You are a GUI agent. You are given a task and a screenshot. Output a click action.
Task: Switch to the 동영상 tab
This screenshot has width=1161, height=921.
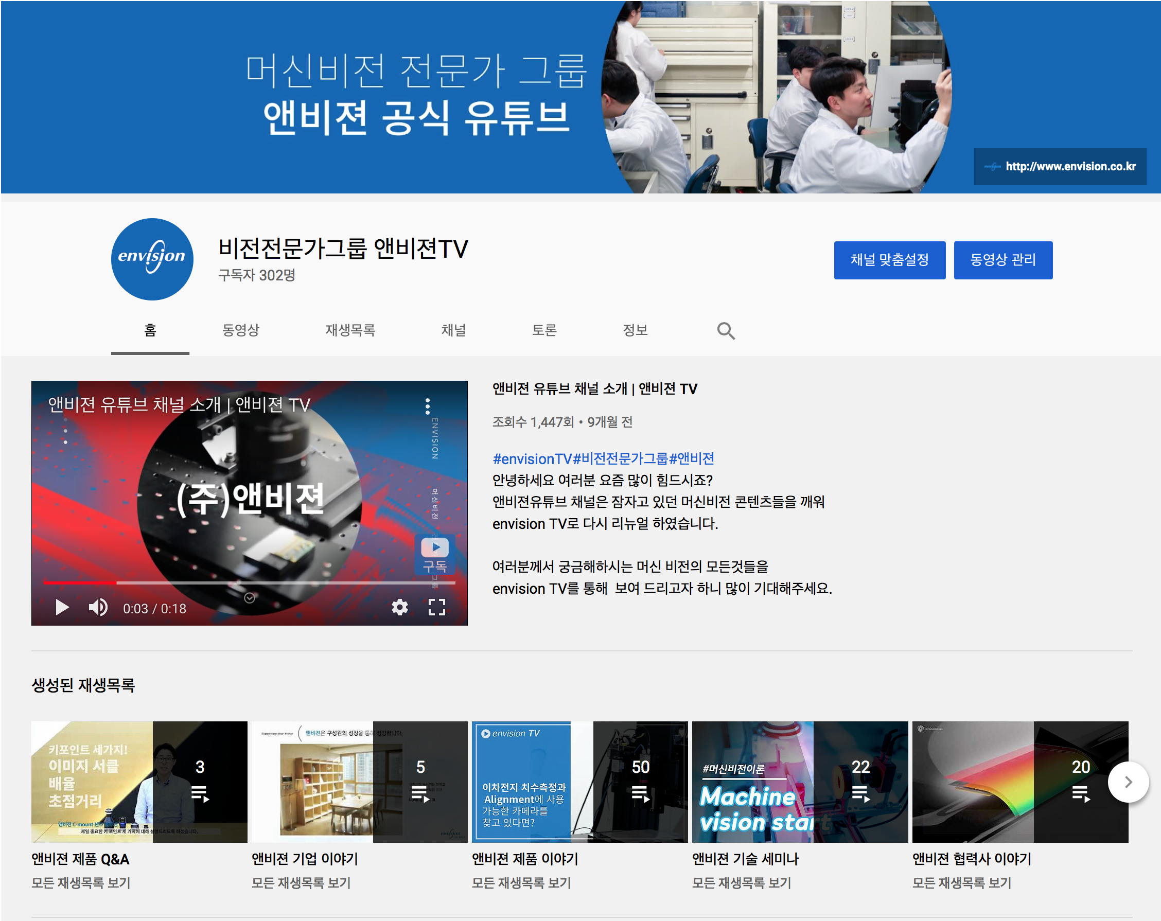coord(241,330)
